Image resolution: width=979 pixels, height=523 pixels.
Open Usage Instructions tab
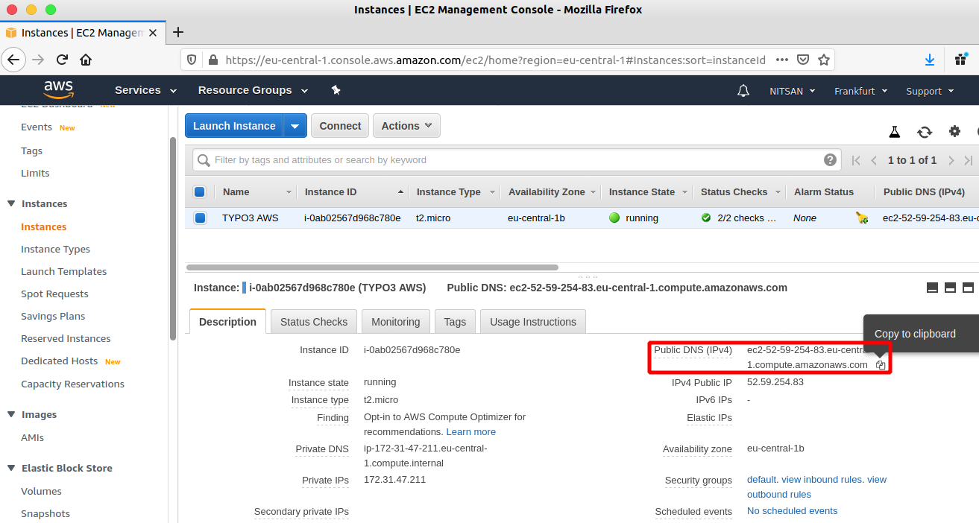[x=533, y=322]
